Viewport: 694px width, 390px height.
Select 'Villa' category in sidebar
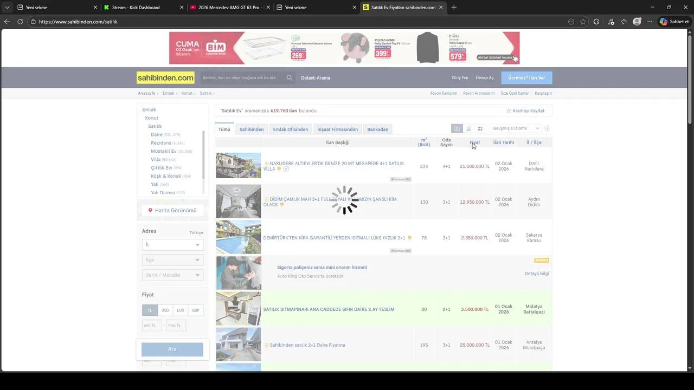156,160
